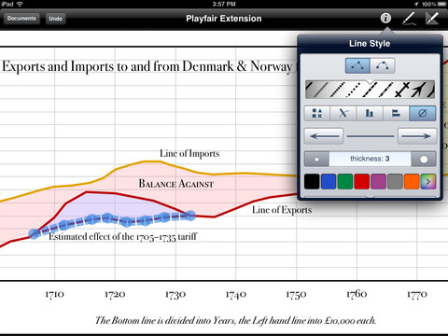The width and height of the screenshot is (448, 336).
Task: Select the crossed-lines point marker option
Action: (343, 113)
